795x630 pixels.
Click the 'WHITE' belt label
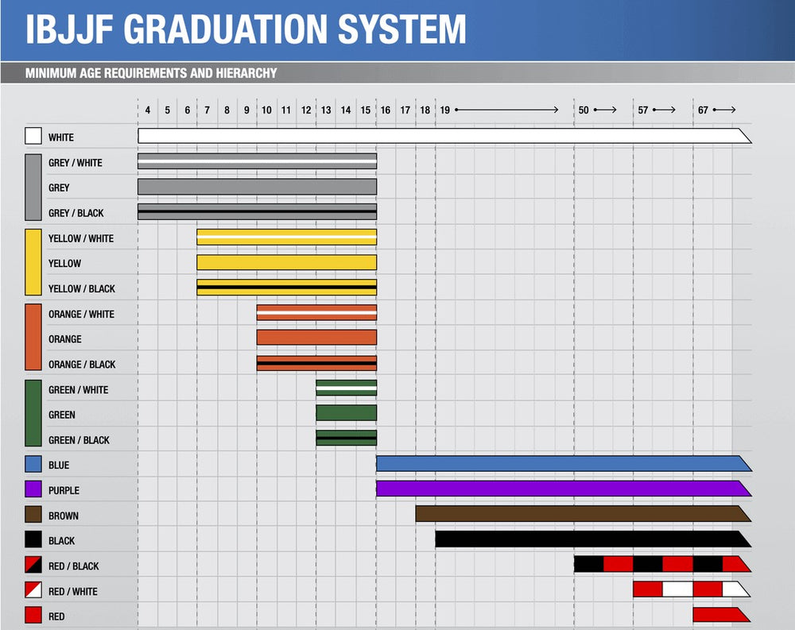61,137
